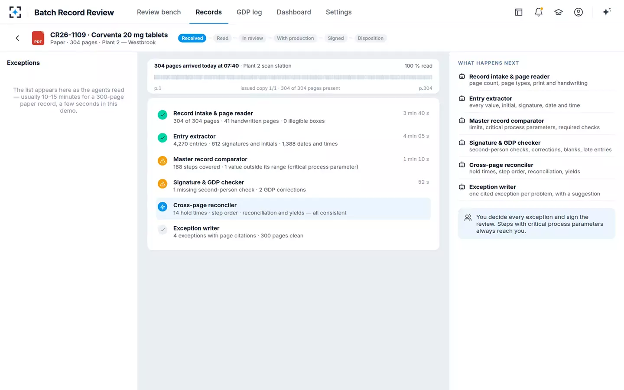Go back using the left chevron arrow
This screenshot has height=390, width=624.
(x=17, y=38)
